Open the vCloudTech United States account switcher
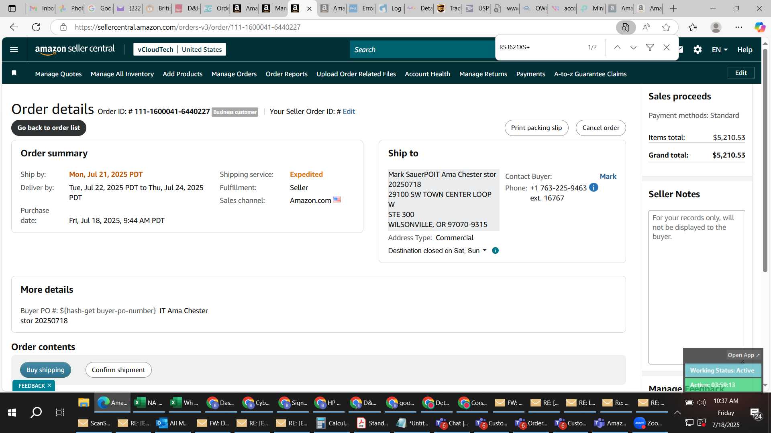This screenshot has width=771, height=433. 179,49
